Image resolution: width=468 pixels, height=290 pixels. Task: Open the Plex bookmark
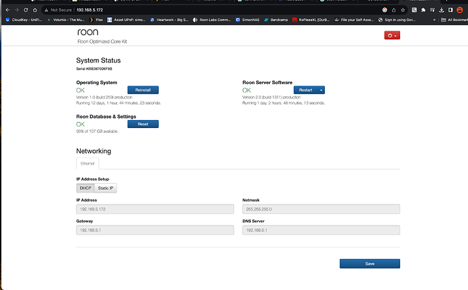96,20
